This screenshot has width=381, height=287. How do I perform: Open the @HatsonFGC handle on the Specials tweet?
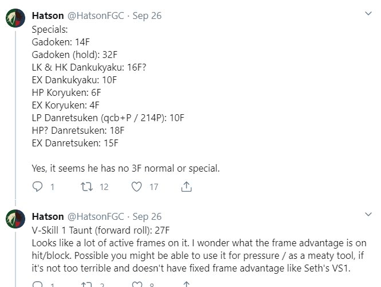point(96,15)
